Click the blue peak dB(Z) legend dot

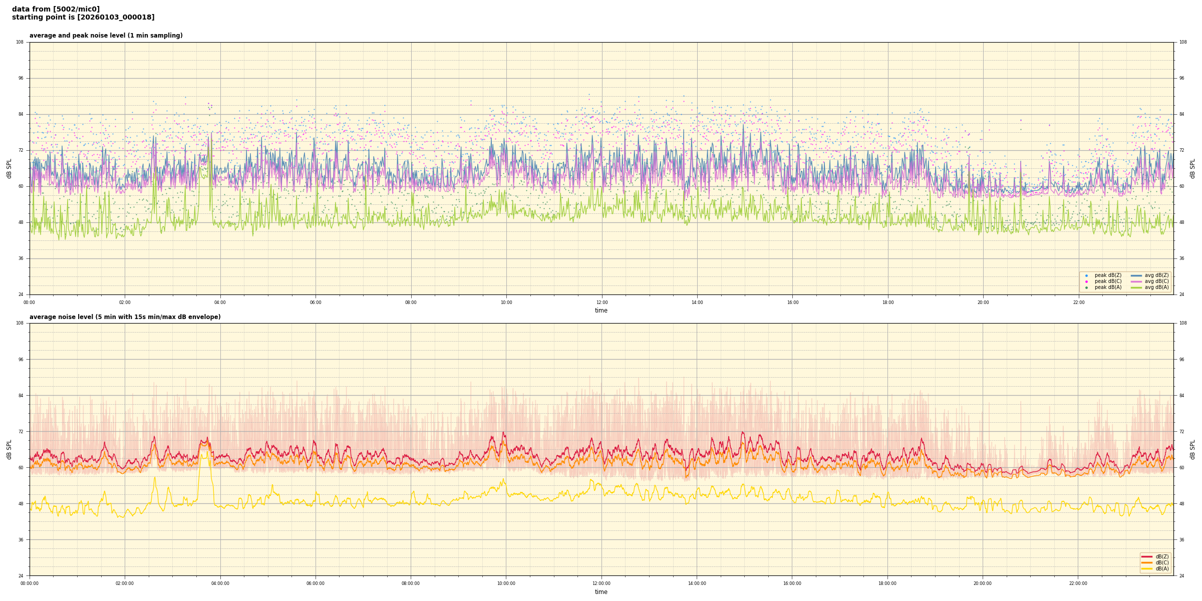pyautogui.click(x=1086, y=275)
